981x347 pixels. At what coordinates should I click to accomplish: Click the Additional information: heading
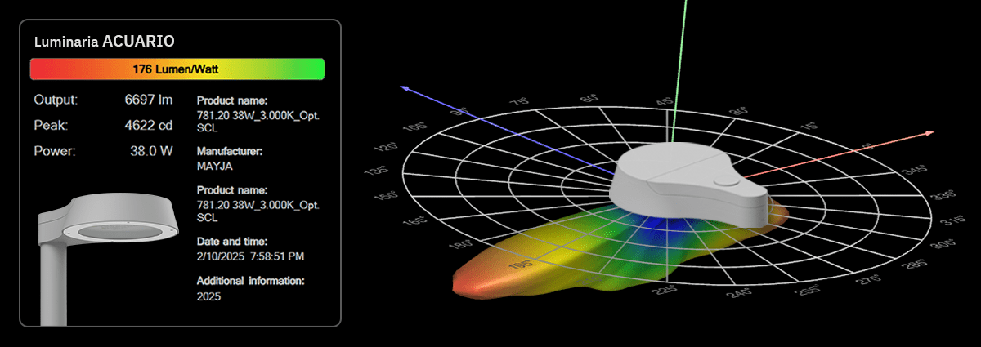[x=251, y=281]
